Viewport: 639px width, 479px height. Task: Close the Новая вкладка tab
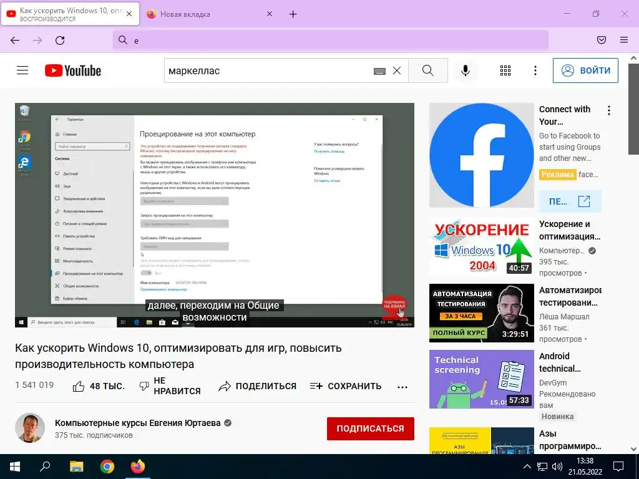270,14
